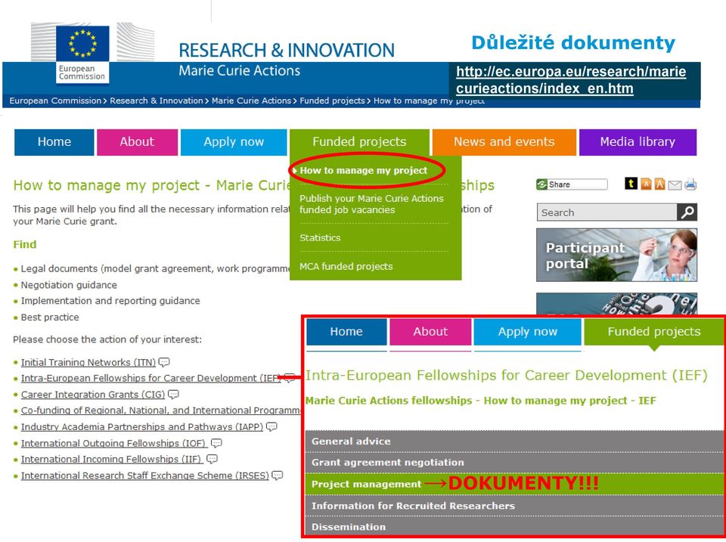Screen dimensions: 726x542
Task: Select 'How to manage my project' menu entry
Action: pyautogui.click(x=364, y=170)
